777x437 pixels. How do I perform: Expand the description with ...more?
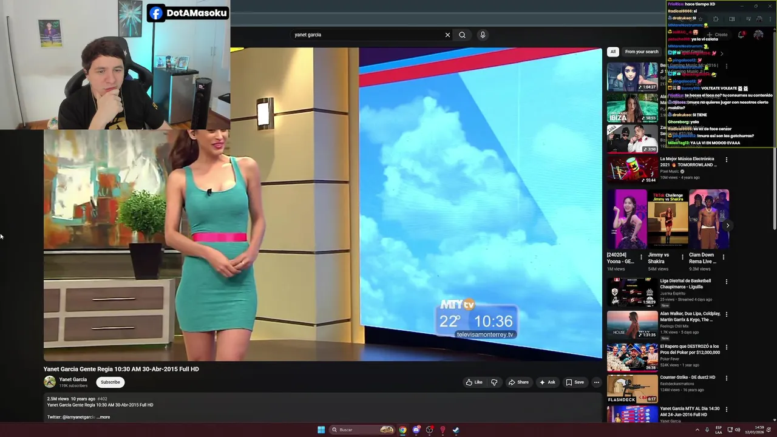tap(104, 417)
